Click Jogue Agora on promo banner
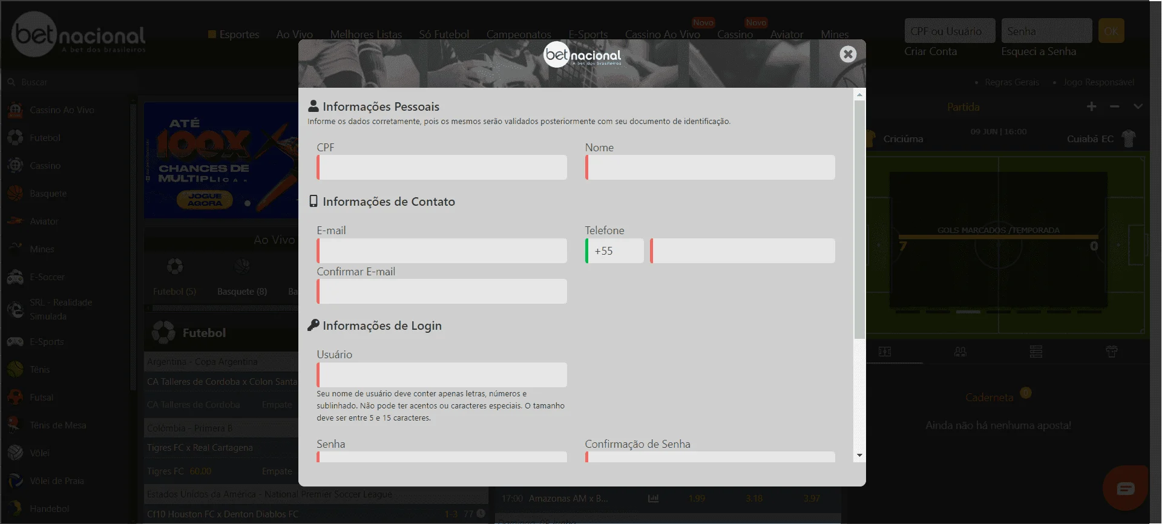 [205, 200]
